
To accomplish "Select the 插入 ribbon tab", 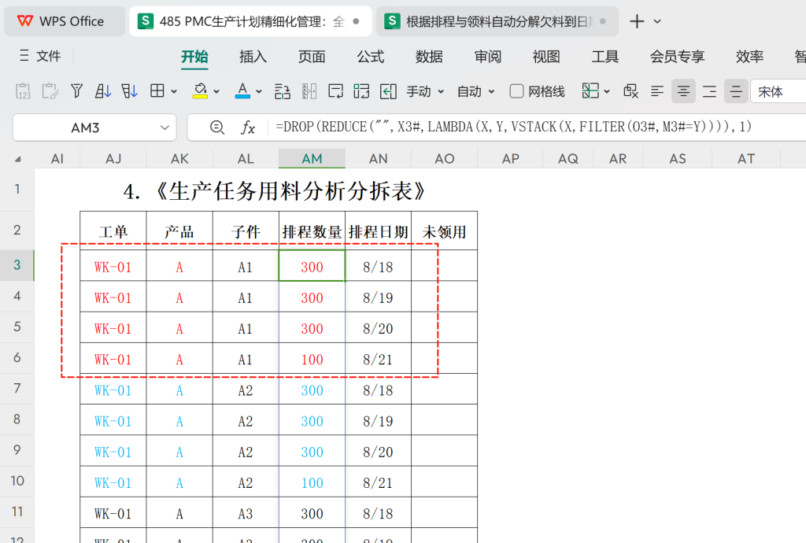I will click(x=253, y=57).
